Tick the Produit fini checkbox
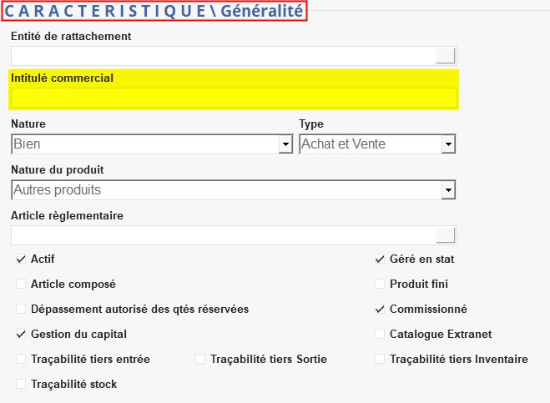This screenshot has height=403, width=550. click(380, 285)
